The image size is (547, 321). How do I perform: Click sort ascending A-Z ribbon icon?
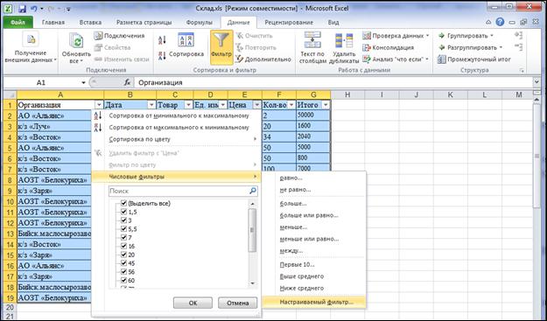162,40
